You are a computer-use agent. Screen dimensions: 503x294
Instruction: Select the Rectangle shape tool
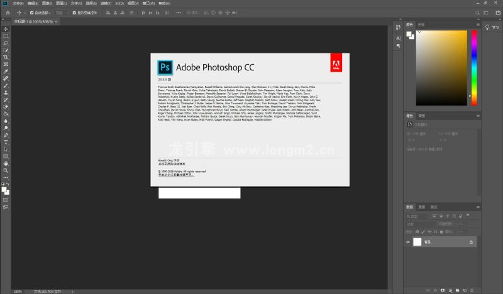pos(6,156)
